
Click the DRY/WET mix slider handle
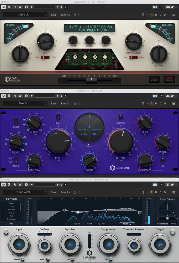(91, 80)
